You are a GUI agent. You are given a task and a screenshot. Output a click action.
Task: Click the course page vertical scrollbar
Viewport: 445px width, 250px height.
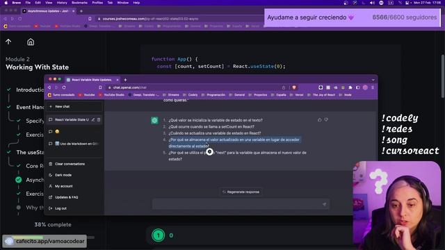click(x=443, y=76)
